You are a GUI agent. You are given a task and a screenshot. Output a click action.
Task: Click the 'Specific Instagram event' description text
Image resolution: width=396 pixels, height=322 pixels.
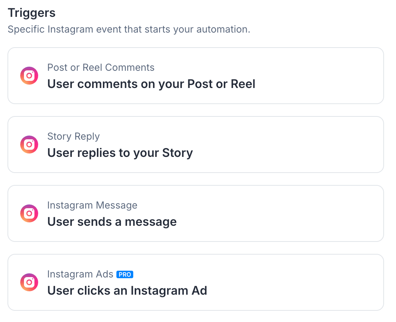pos(129,30)
